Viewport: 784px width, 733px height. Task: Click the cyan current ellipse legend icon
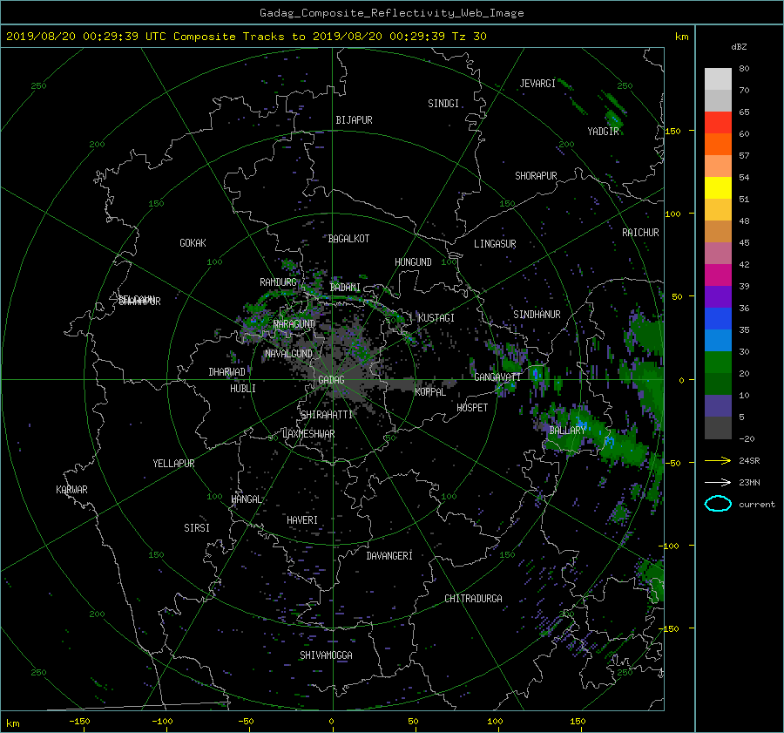[x=718, y=504]
